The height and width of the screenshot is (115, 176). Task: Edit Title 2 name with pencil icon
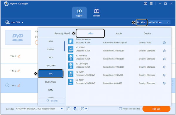[19, 71]
